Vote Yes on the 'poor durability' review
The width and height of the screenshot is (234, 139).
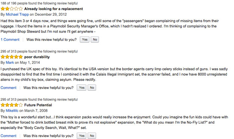coord(81,88)
